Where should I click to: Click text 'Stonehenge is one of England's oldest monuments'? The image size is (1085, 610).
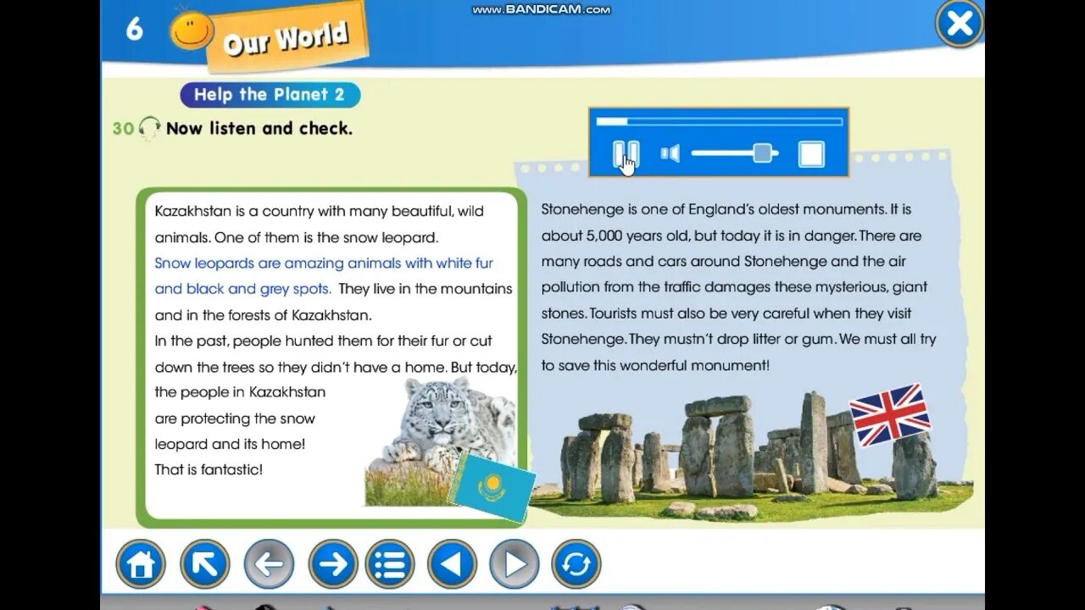click(714, 209)
